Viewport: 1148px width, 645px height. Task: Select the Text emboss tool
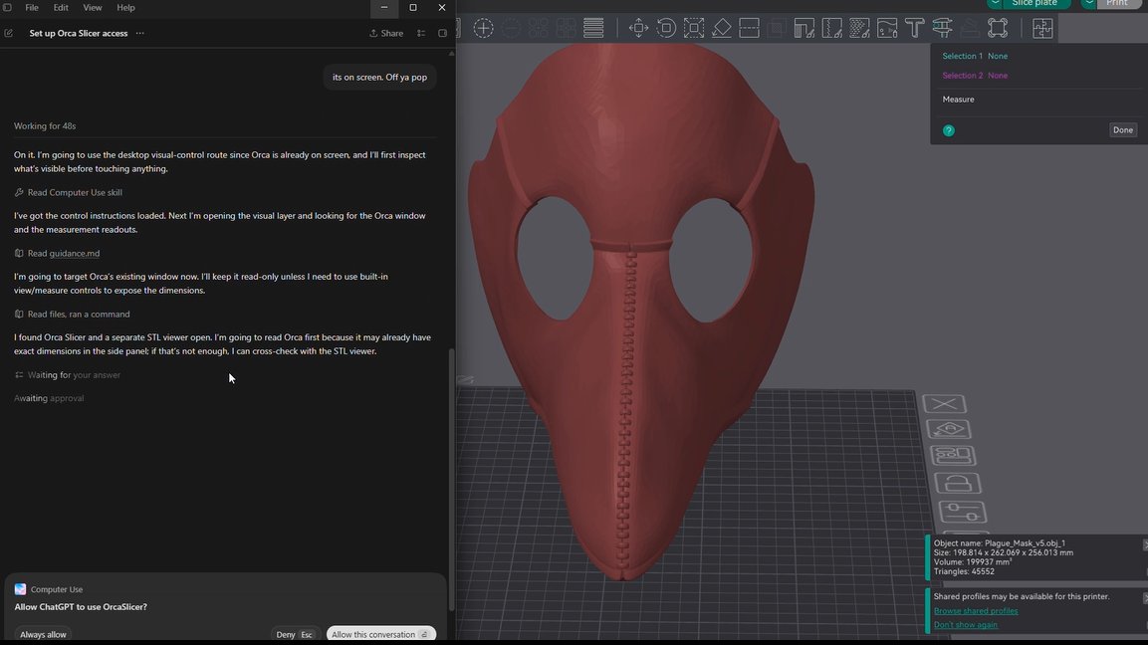point(914,28)
